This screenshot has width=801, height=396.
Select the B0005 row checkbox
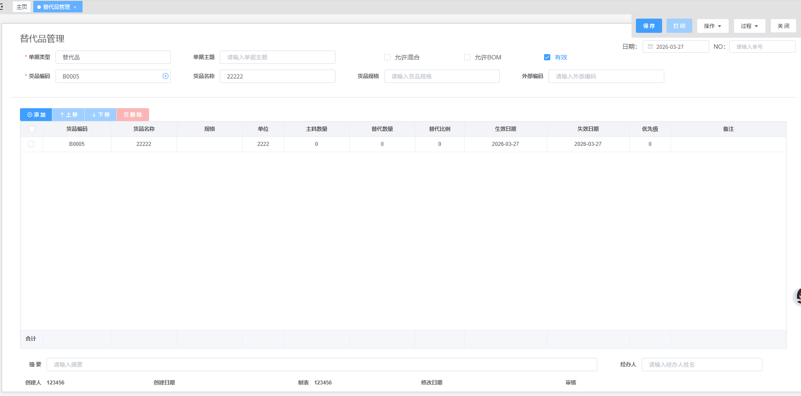tap(31, 144)
